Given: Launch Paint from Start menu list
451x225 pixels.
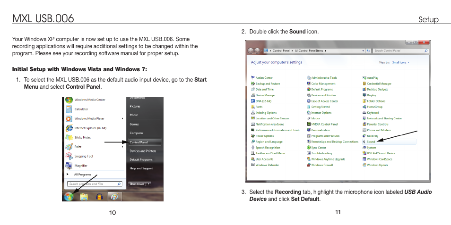Looking at the screenshot, I should click(x=74, y=147).
